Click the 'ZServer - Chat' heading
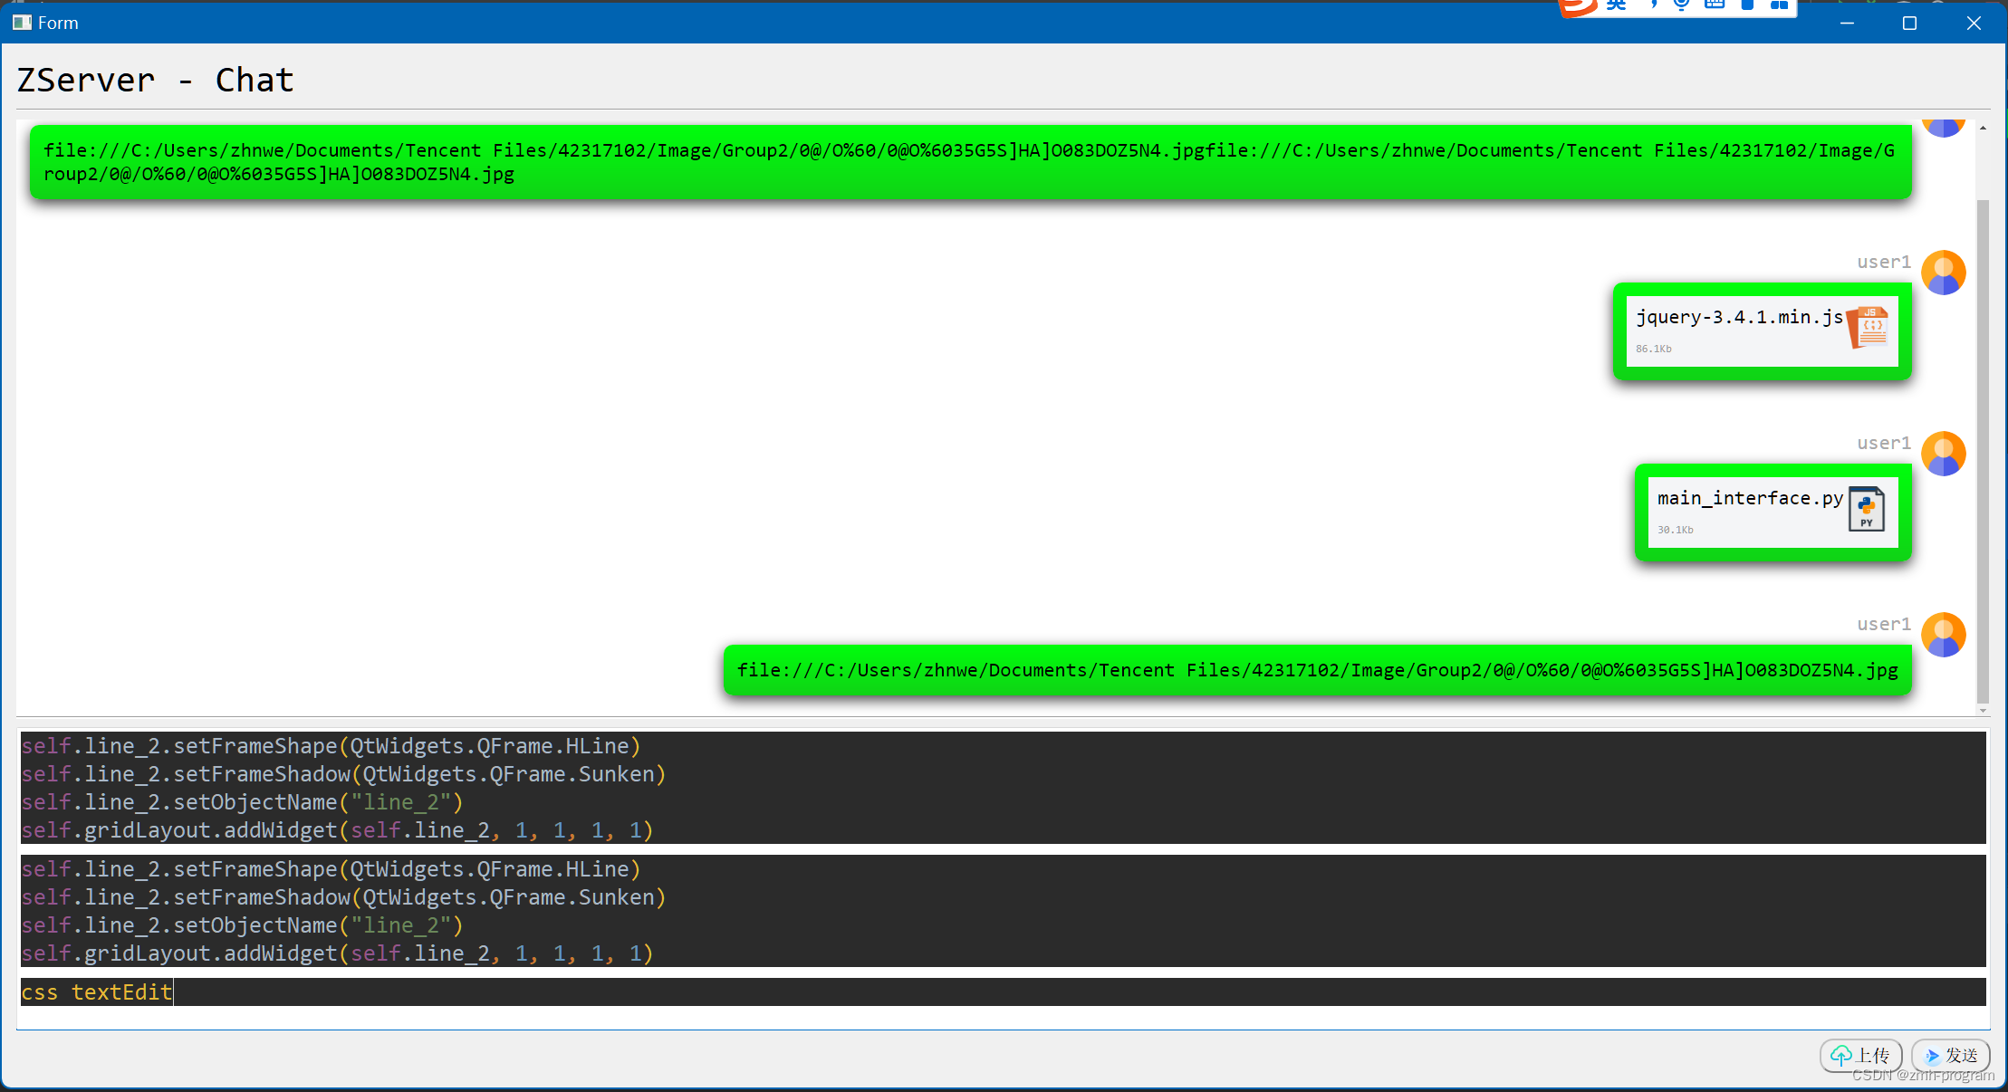Image resolution: width=2008 pixels, height=1092 pixels. (x=155, y=81)
